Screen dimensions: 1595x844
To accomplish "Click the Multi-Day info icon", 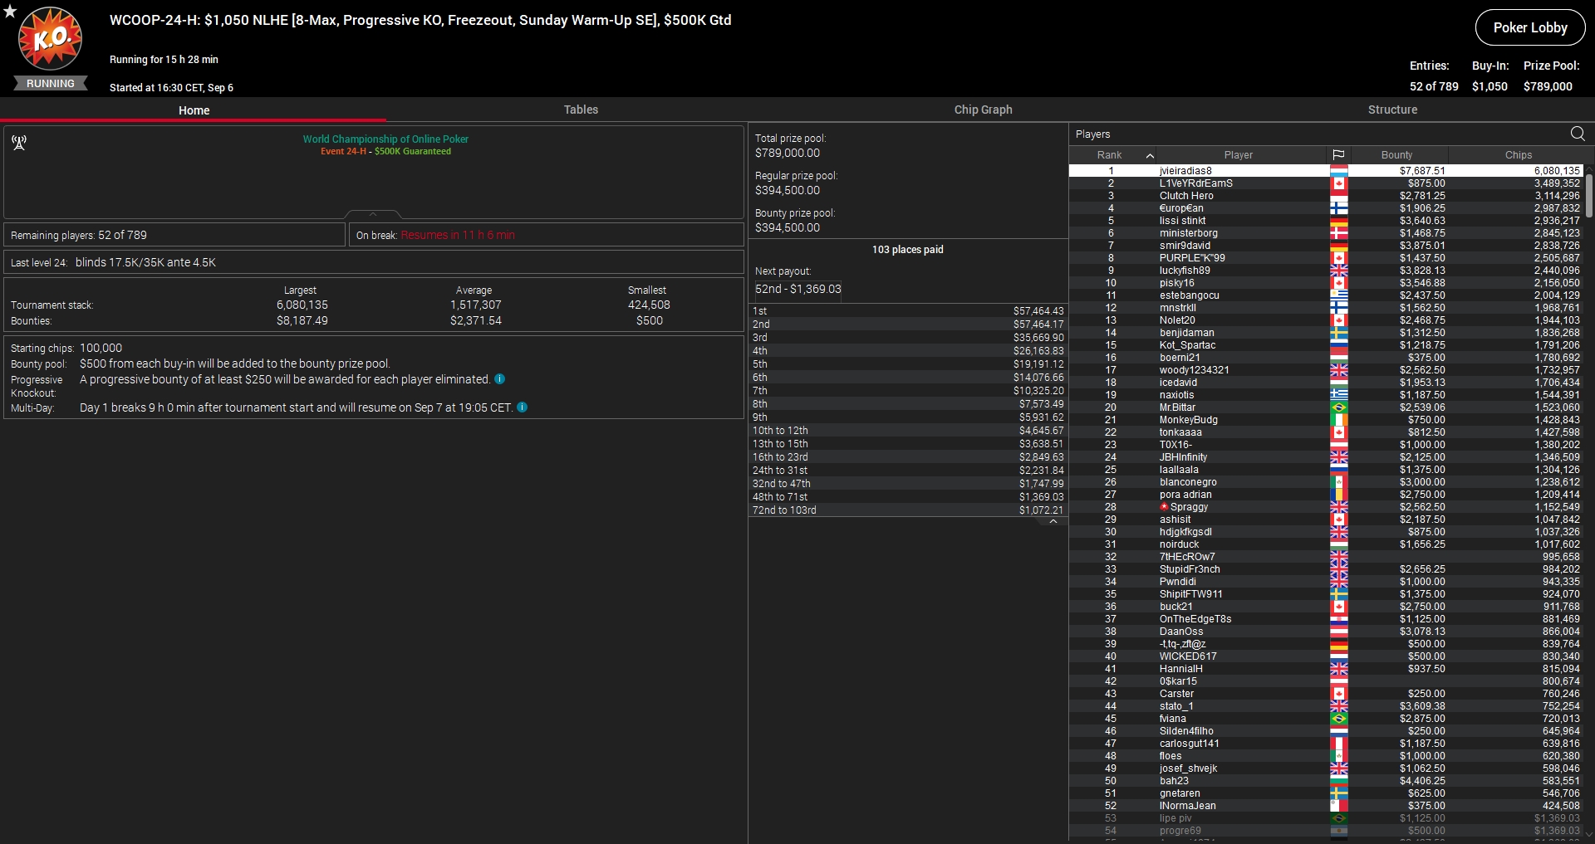I will [x=522, y=407].
